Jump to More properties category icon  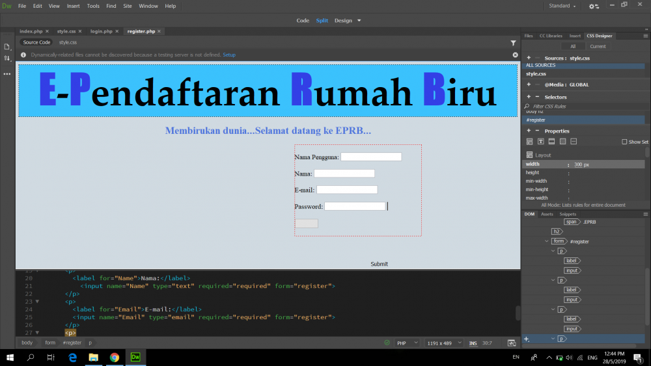click(x=574, y=142)
